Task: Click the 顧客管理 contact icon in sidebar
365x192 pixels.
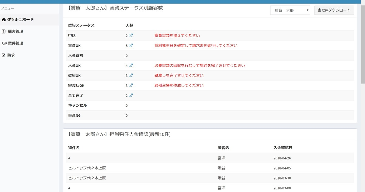Action: pos(4,31)
